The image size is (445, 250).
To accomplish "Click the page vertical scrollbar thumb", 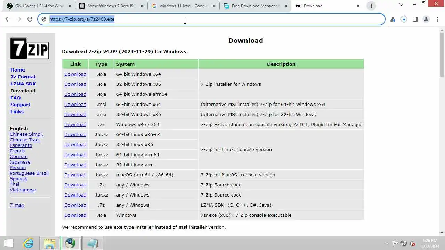I will tap(442, 55).
